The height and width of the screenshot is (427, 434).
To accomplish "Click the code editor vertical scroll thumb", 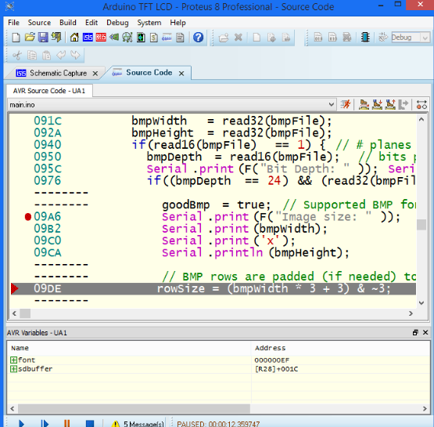I will click(x=421, y=225).
